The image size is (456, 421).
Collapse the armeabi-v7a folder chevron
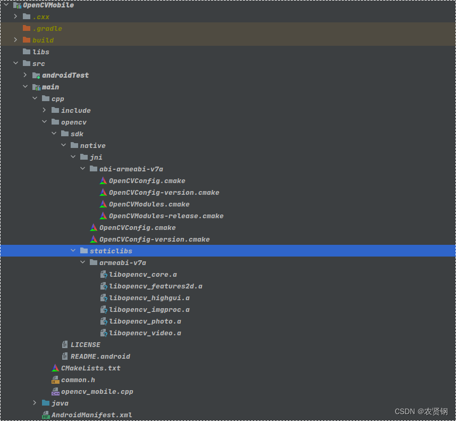pyautogui.click(x=82, y=262)
